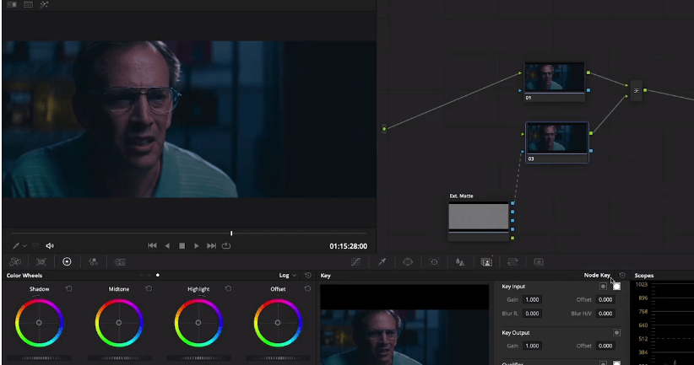Open the Color Match palette

click(41, 262)
